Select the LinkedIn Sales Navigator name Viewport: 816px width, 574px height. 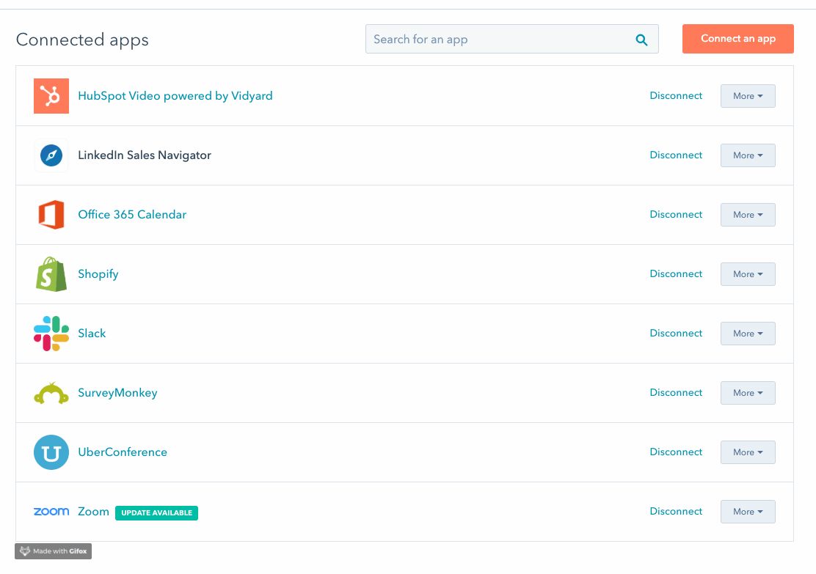[145, 155]
